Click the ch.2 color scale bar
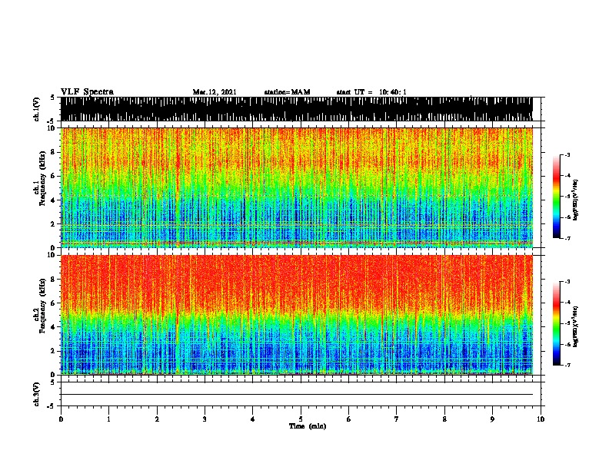Viewport: 609px width, 470px height. tap(557, 323)
